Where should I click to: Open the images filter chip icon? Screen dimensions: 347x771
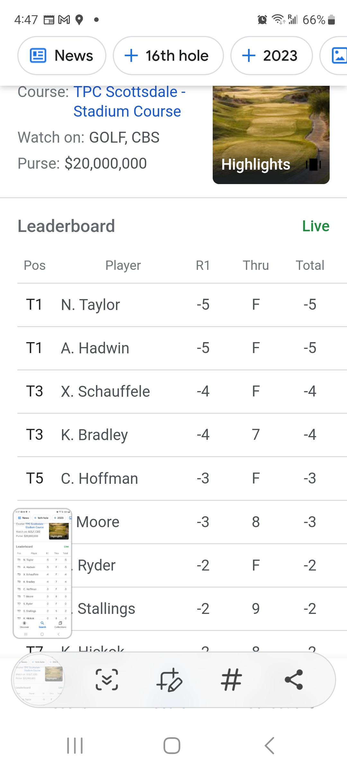339,56
